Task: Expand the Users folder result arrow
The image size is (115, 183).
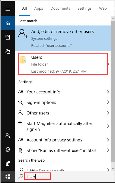Action: 109,64
